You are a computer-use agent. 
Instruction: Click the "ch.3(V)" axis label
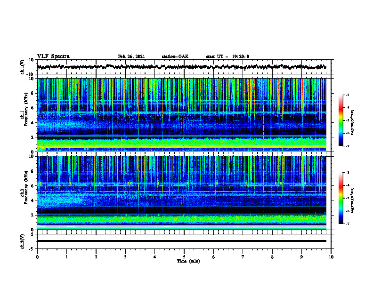point(23,241)
